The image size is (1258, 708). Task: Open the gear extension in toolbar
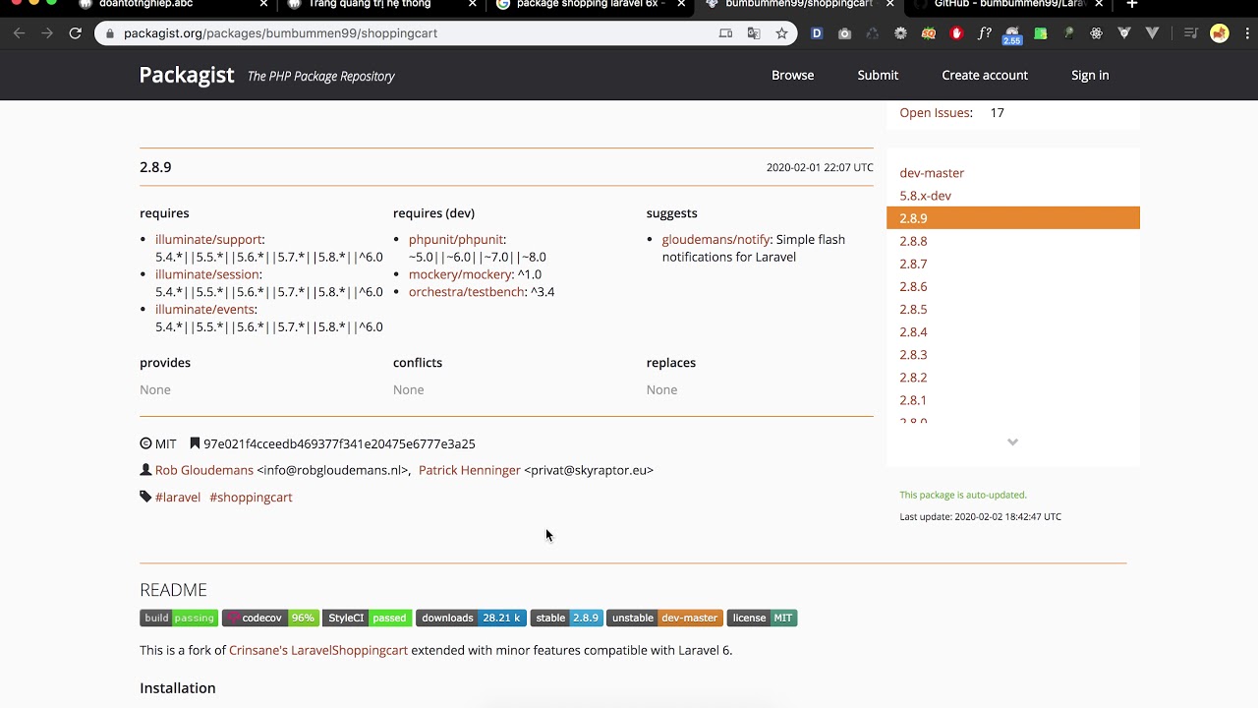(900, 33)
